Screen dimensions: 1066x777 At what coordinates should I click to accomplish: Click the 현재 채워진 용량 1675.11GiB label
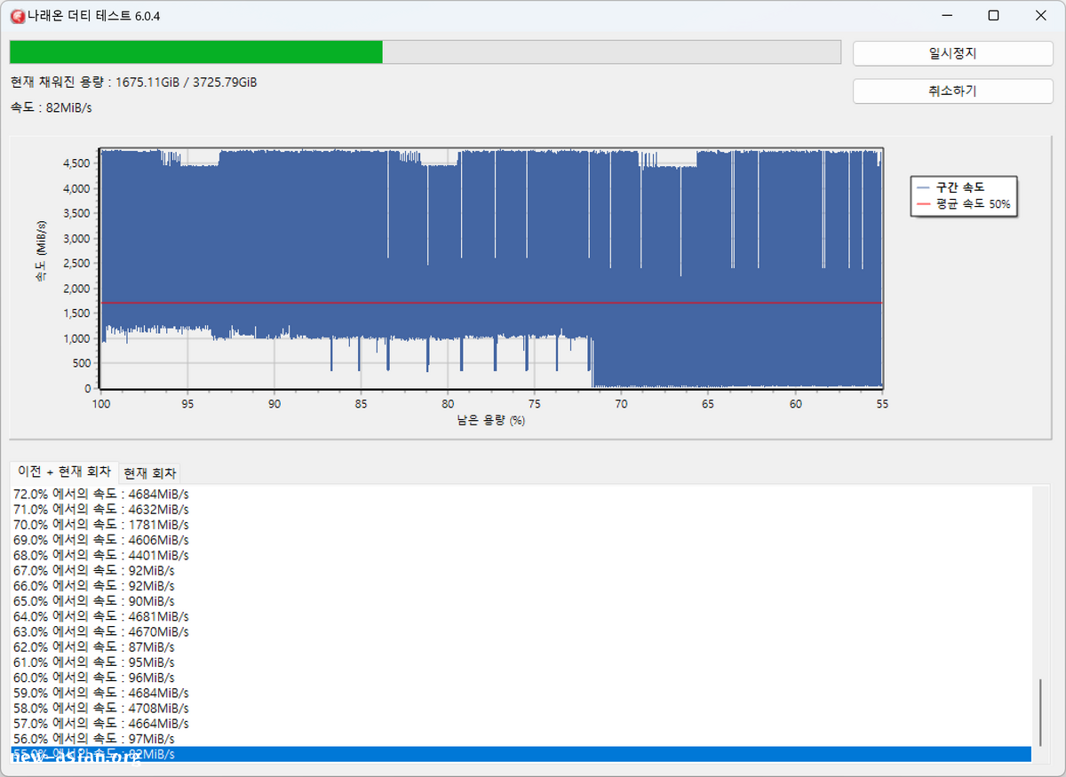[x=134, y=82]
